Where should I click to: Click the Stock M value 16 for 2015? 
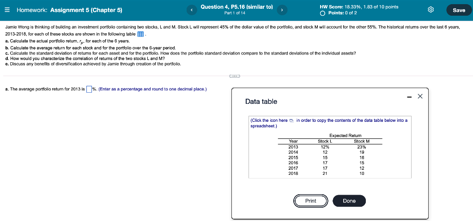click(x=362, y=157)
